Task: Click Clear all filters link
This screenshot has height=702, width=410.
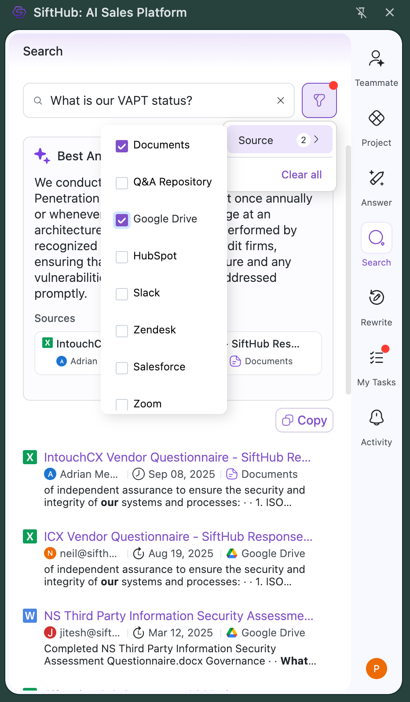Action: click(x=301, y=175)
